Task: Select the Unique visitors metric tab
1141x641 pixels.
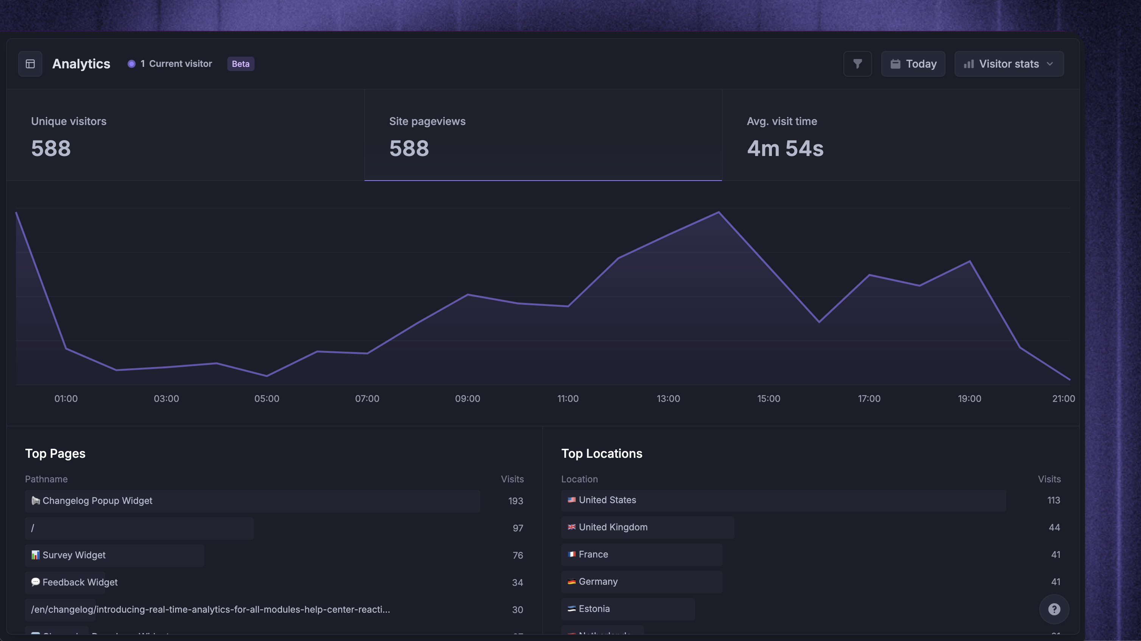Action: coord(185,135)
